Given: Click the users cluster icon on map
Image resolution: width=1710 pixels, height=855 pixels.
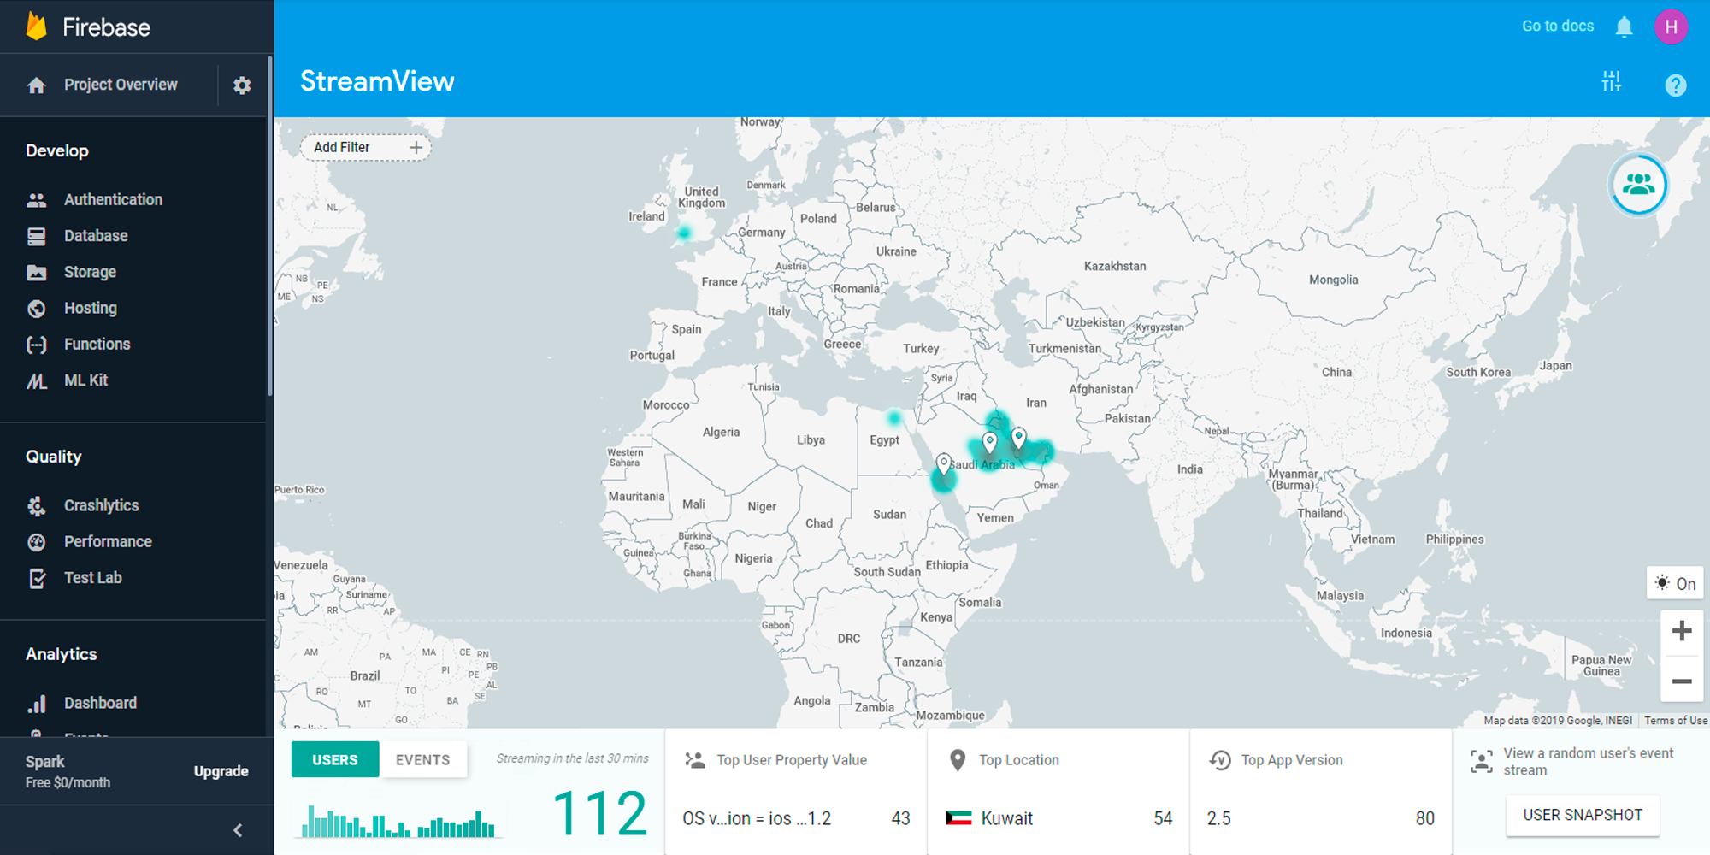Looking at the screenshot, I should pyautogui.click(x=1638, y=185).
